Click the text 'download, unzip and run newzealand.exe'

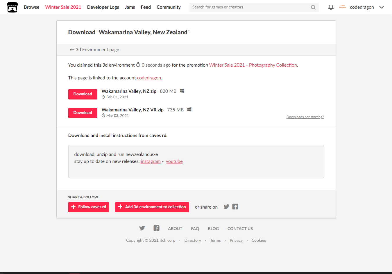point(116,154)
